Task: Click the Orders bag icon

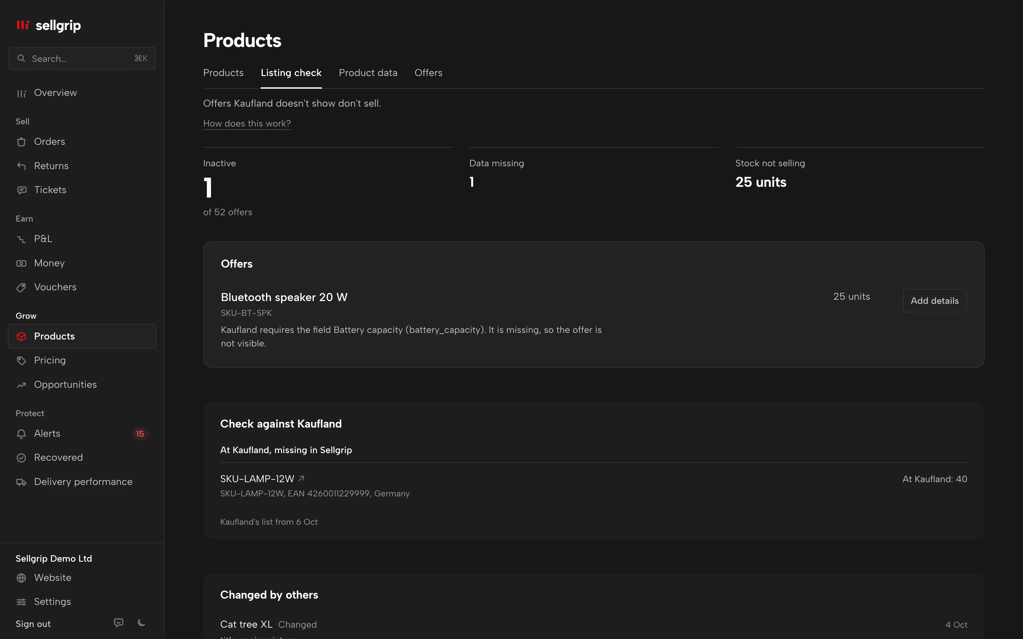Action: 21,142
